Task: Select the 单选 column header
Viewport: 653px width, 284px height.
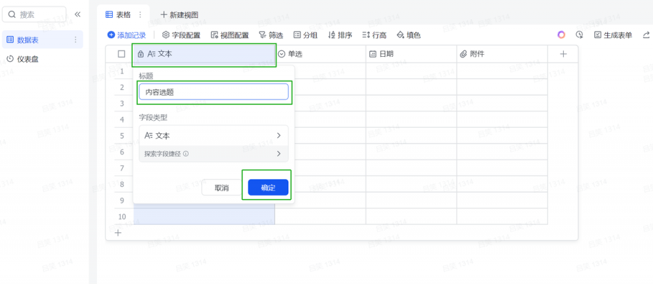Action: 320,54
